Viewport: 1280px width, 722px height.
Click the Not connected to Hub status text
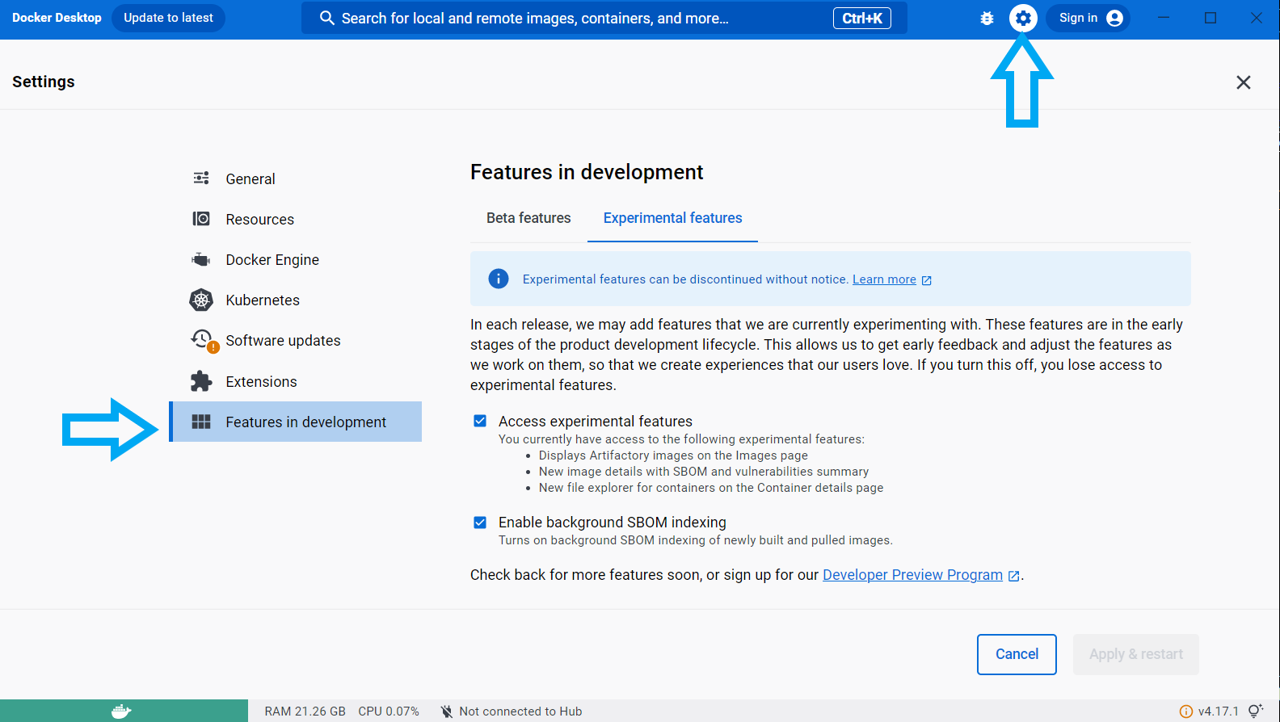tap(520, 712)
